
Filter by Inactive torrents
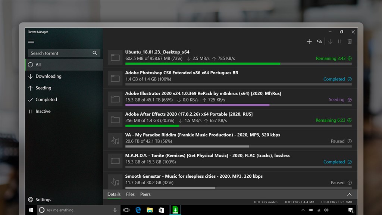tap(64, 111)
